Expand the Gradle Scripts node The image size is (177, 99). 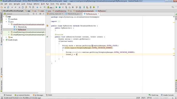click(x=4, y=40)
